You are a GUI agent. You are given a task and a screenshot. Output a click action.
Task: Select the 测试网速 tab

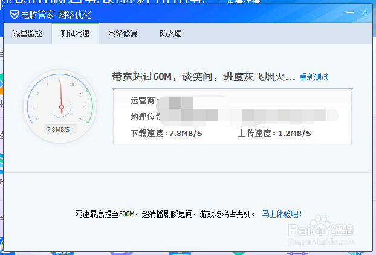click(76, 33)
